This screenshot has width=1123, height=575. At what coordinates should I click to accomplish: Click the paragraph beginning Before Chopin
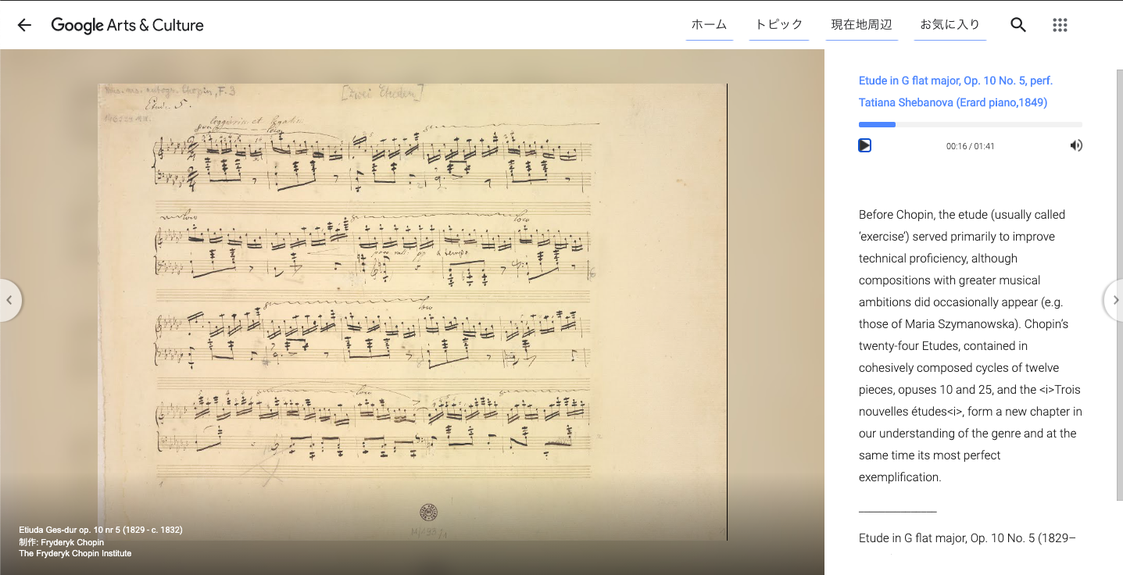tap(970, 345)
